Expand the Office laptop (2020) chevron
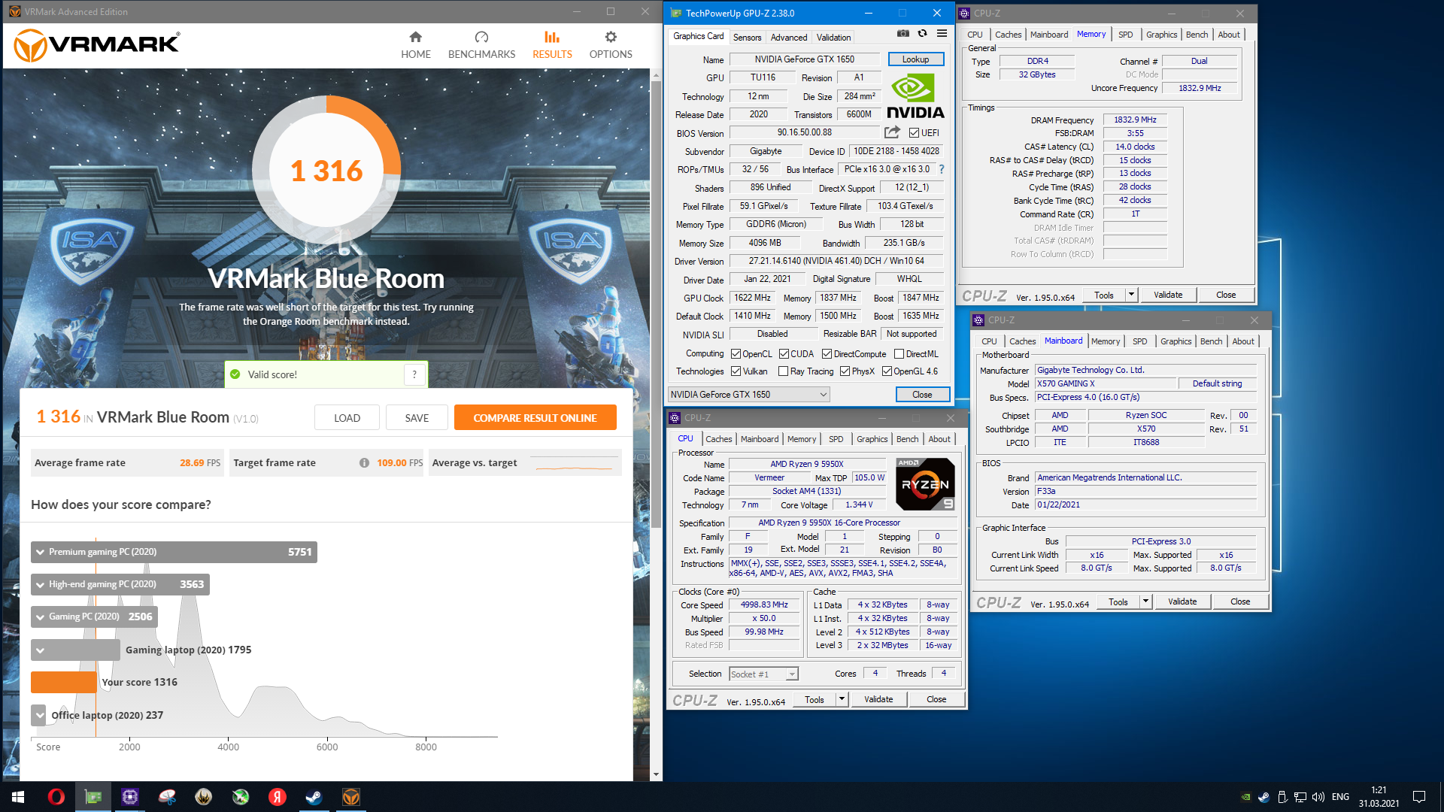The width and height of the screenshot is (1444, 812). pyautogui.click(x=39, y=715)
